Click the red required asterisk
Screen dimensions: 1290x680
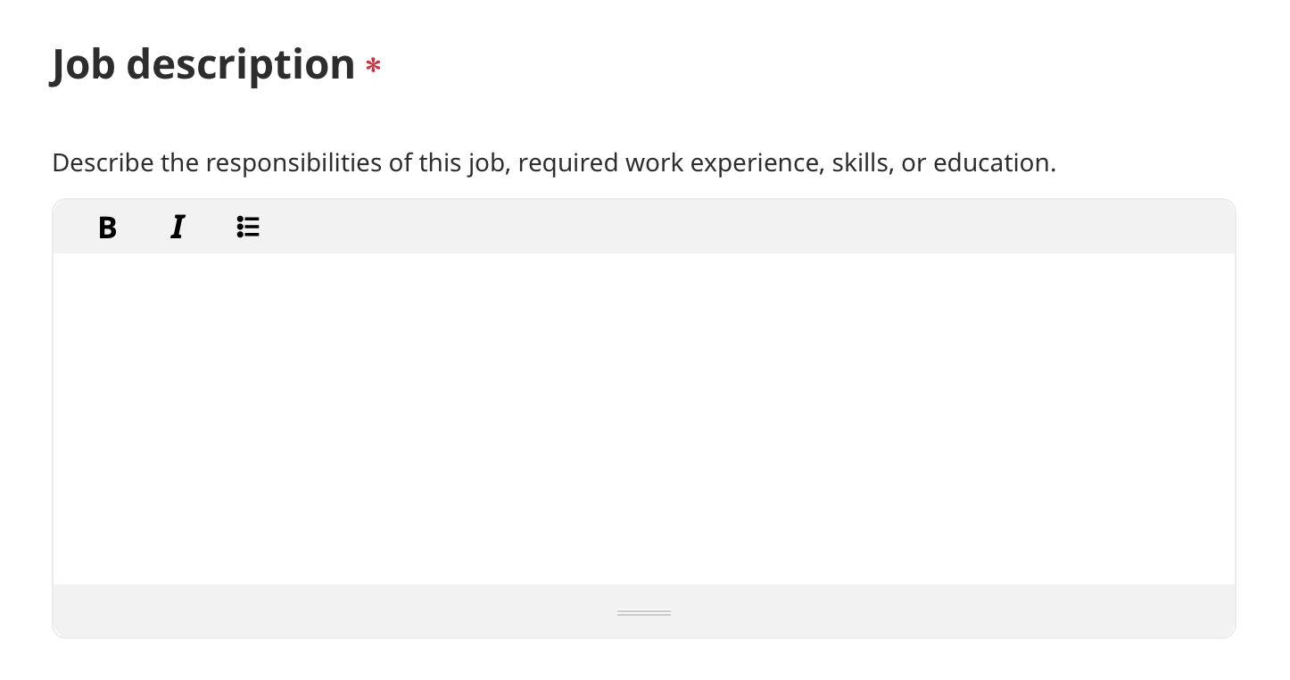coord(373,68)
